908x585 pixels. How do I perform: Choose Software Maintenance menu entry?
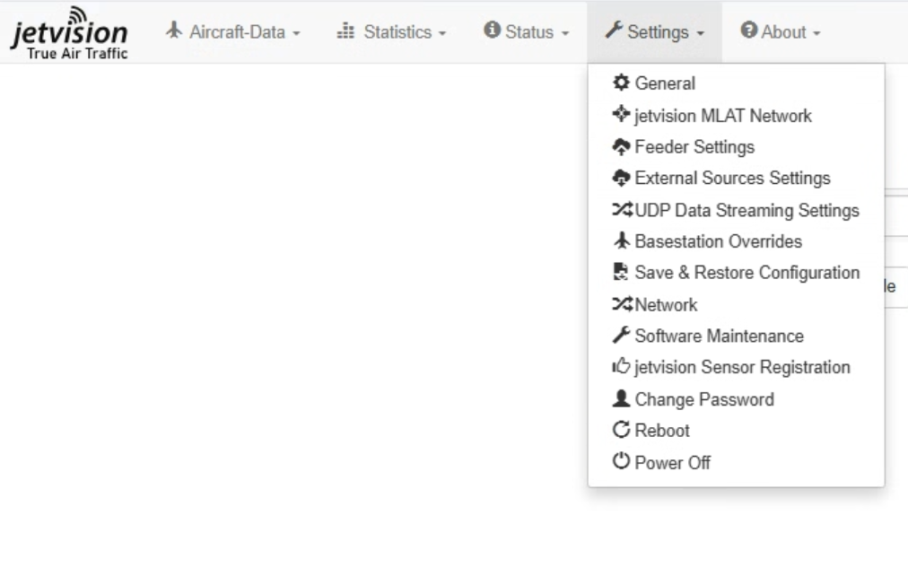[x=719, y=336]
